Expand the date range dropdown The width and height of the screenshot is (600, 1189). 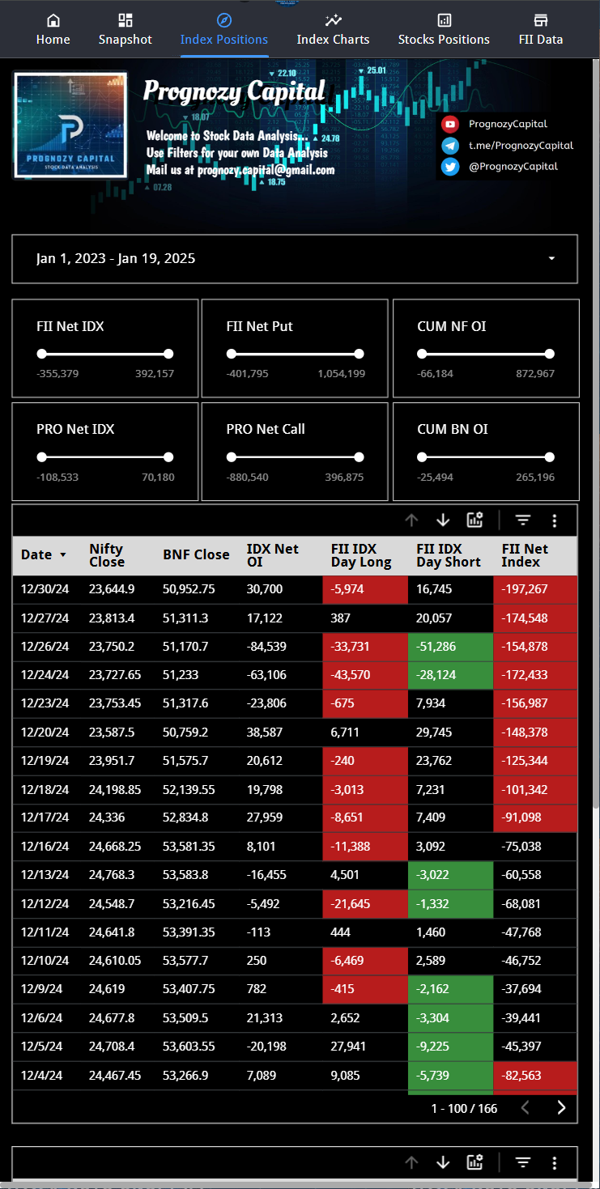pyautogui.click(x=551, y=259)
